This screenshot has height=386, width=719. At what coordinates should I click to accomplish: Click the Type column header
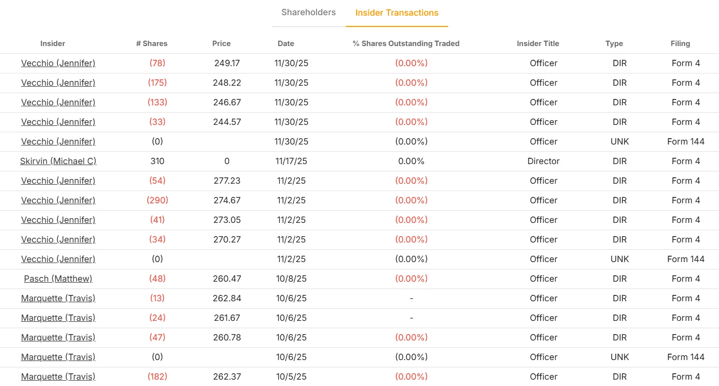tap(614, 44)
